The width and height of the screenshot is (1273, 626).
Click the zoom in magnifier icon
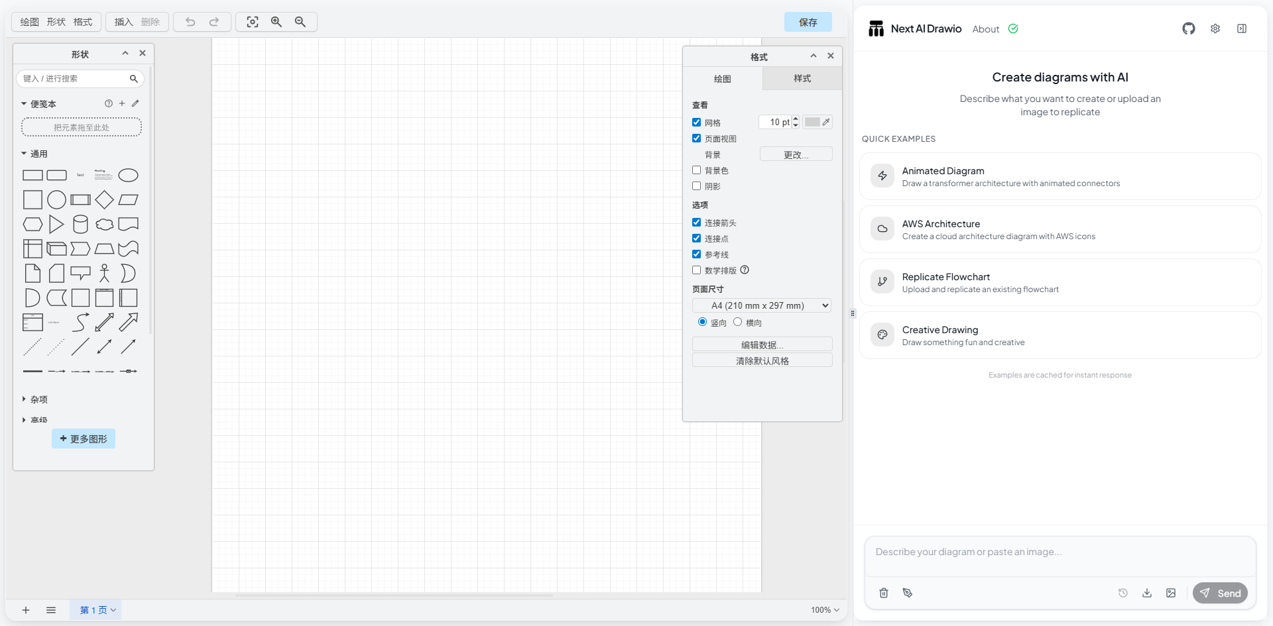point(276,22)
